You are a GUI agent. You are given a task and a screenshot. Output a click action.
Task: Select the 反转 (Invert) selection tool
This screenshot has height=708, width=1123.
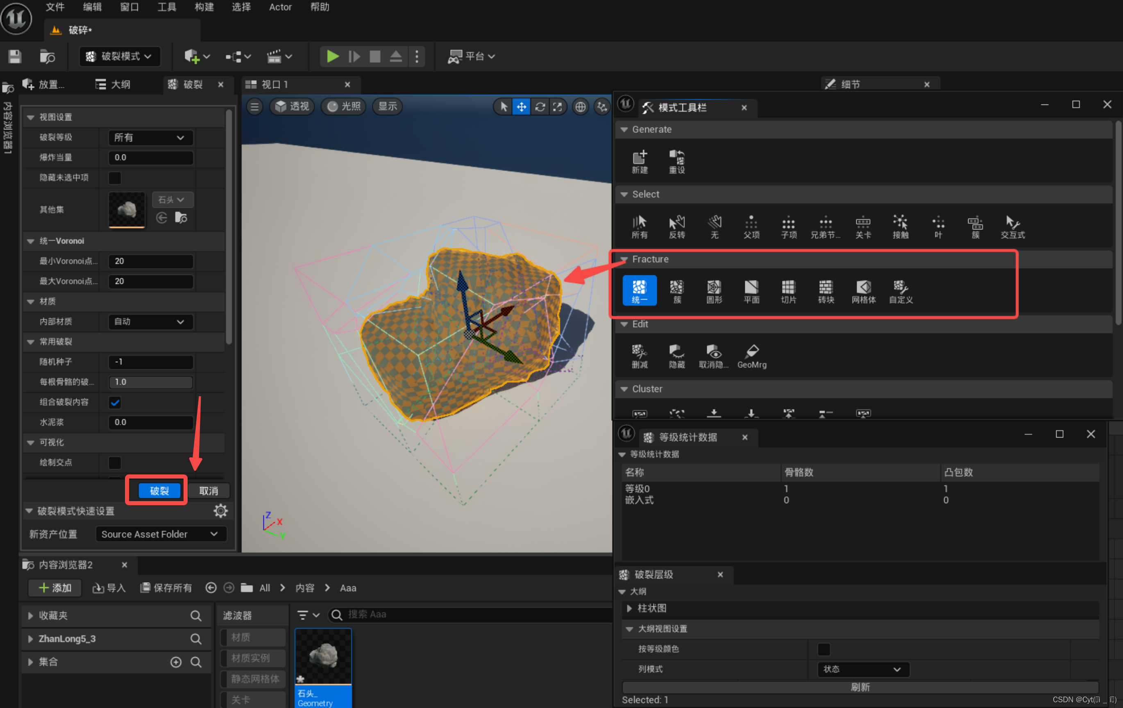(x=677, y=226)
